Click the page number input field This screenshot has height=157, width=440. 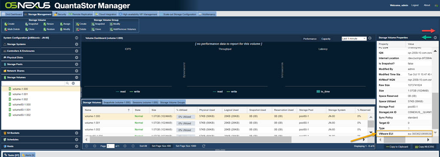pyautogui.click(x=110, y=146)
